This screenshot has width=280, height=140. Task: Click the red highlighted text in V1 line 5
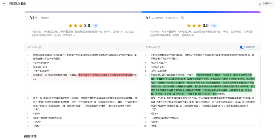click(x=105, y=75)
